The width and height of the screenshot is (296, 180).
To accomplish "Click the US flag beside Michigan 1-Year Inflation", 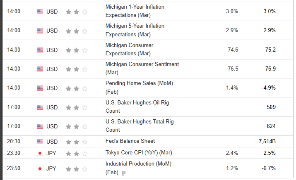I will click(x=40, y=12).
